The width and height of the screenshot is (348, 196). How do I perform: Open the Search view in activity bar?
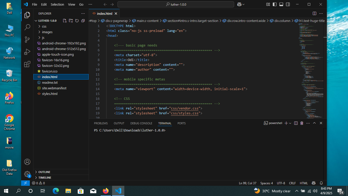pyautogui.click(x=27, y=27)
